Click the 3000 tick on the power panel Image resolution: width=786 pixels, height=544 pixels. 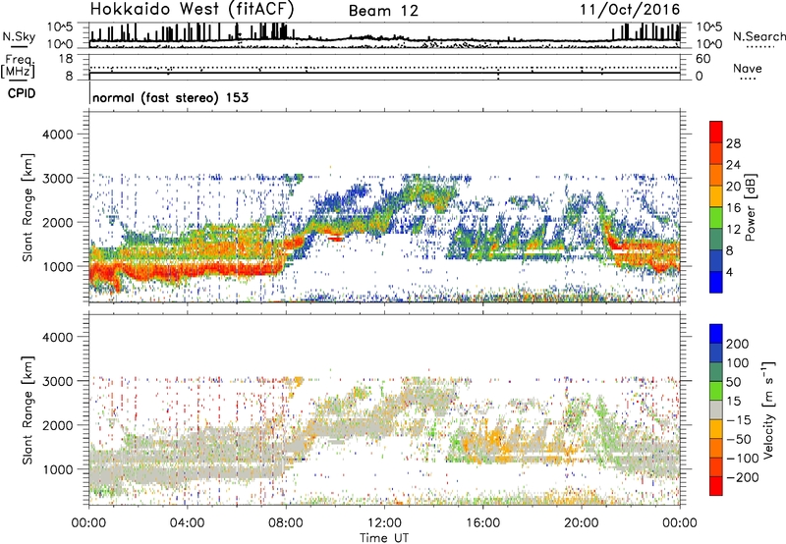(58, 179)
